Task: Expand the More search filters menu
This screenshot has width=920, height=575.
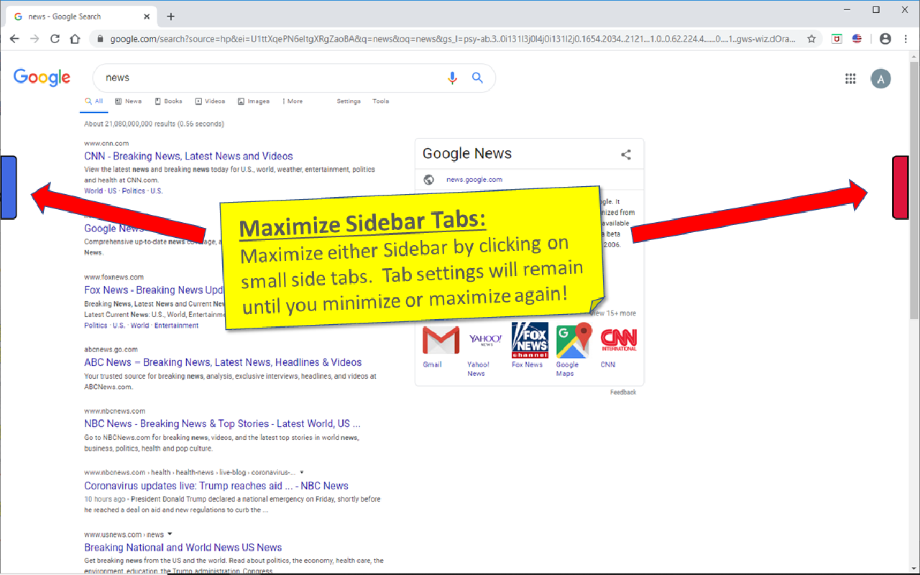Action: point(293,101)
